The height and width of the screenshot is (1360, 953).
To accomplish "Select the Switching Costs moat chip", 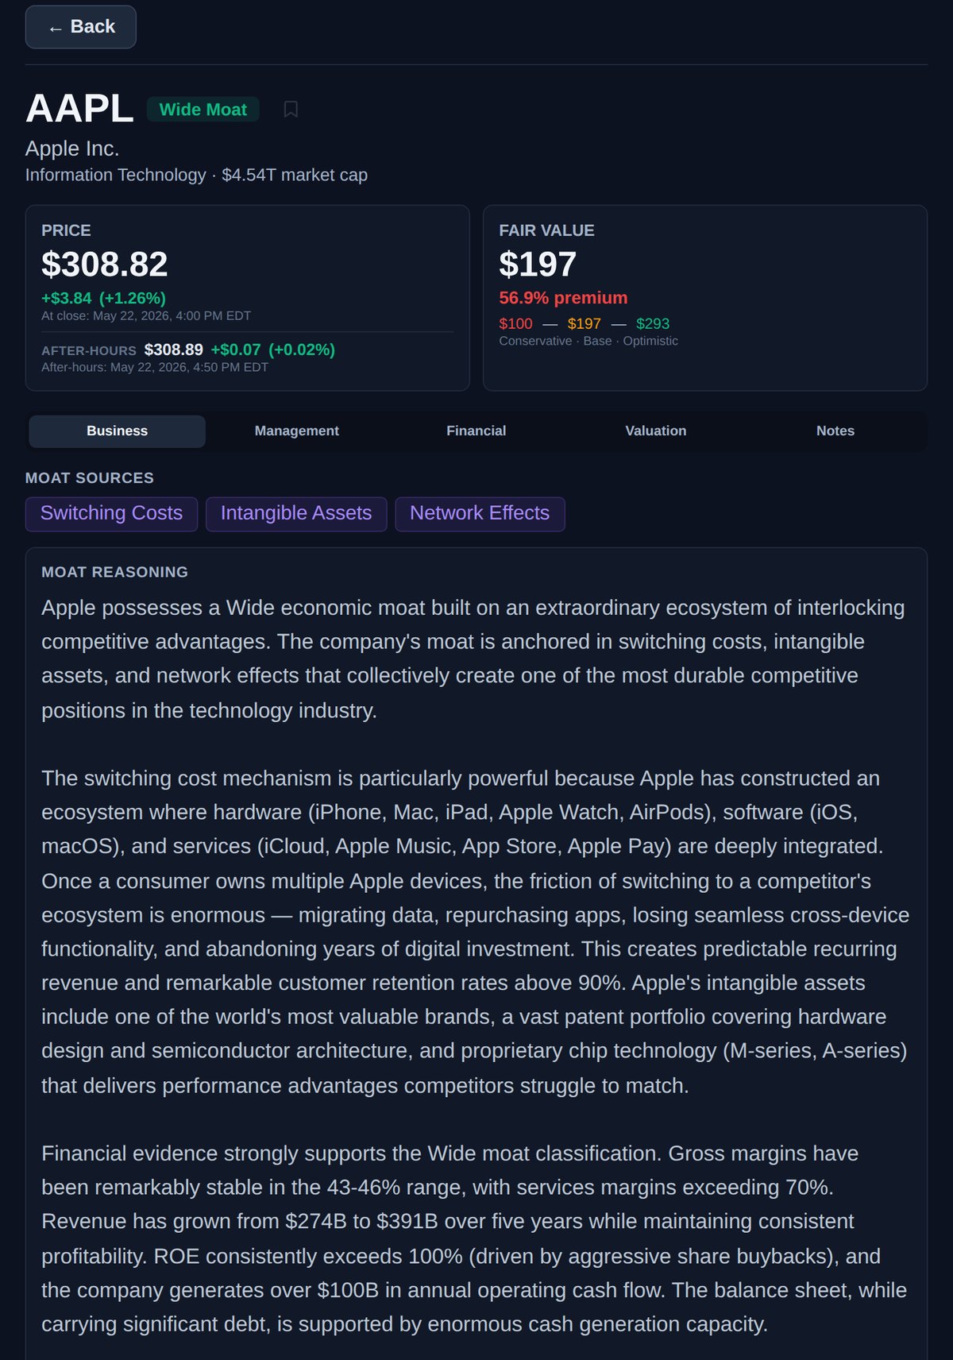I will pyautogui.click(x=111, y=514).
